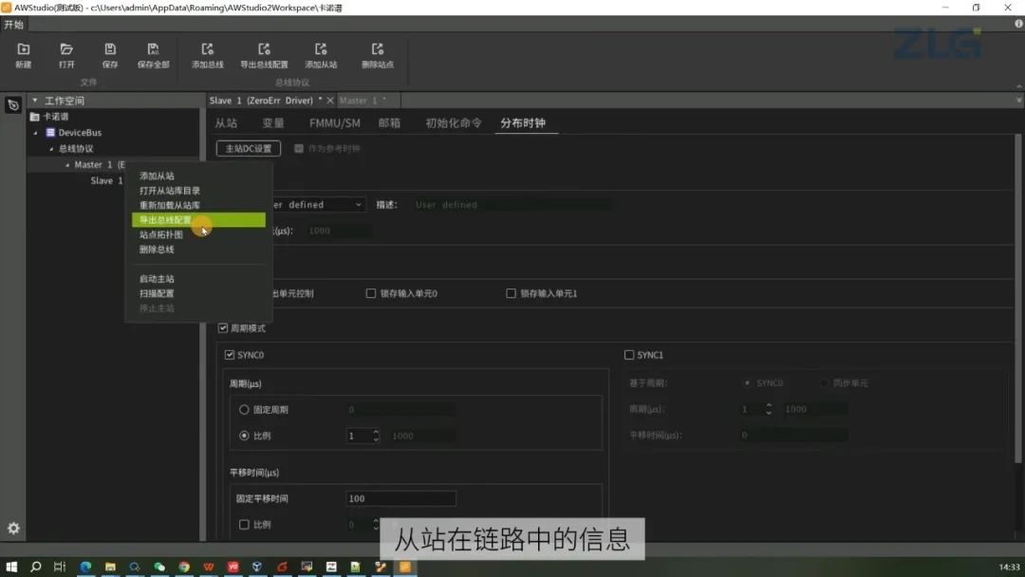Open the Windows Start menu
Viewport: 1025px width, 577px height.
click(x=11, y=567)
